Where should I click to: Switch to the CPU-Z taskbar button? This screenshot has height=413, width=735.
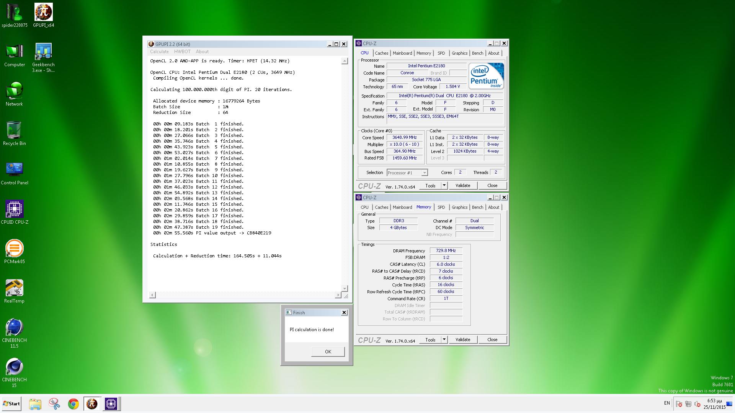(x=111, y=404)
